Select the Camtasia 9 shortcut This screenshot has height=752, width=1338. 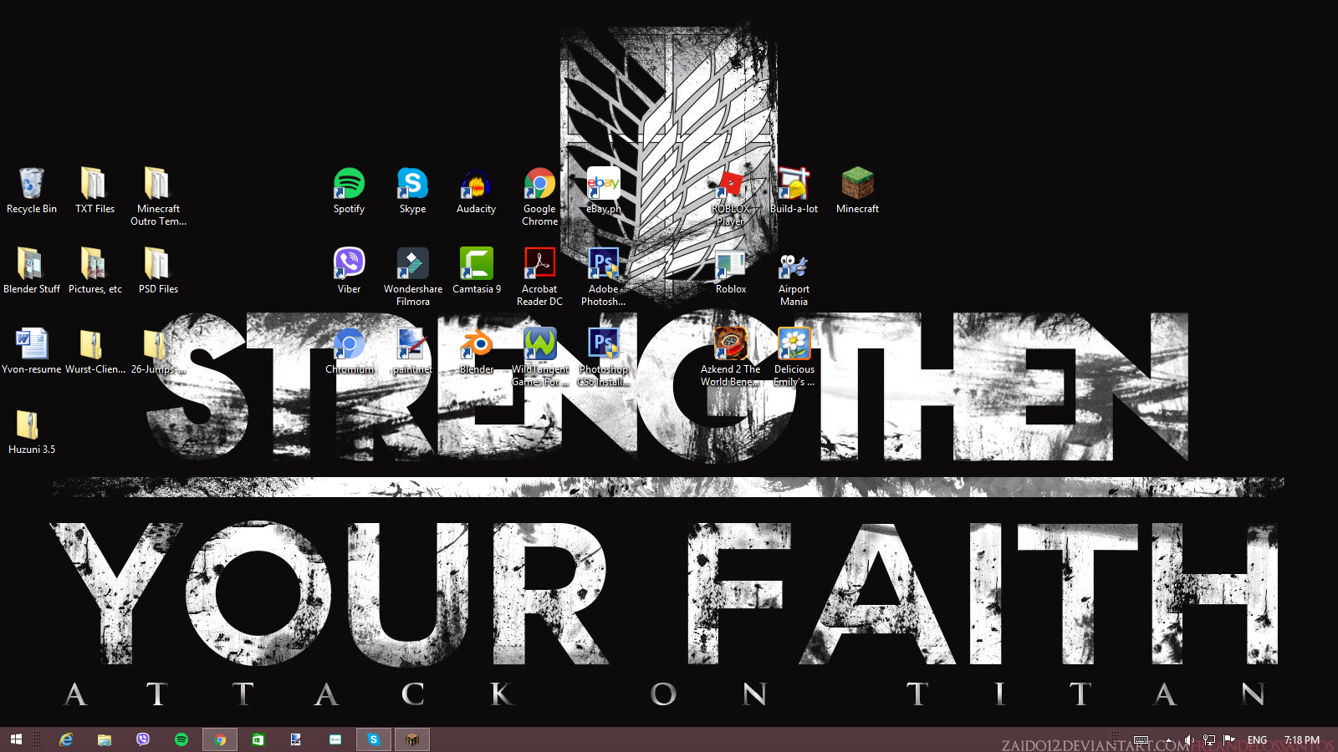tap(476, 271)
